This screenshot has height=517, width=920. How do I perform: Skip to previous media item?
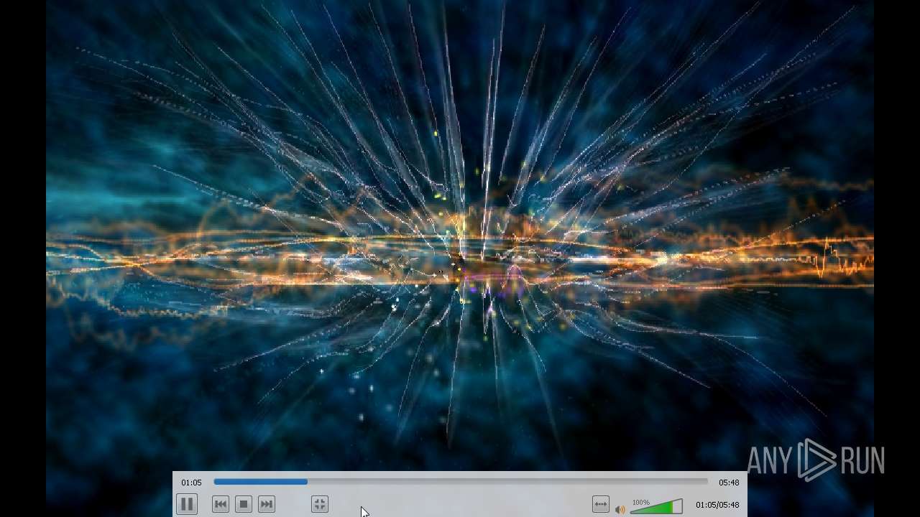click(221, 505)
